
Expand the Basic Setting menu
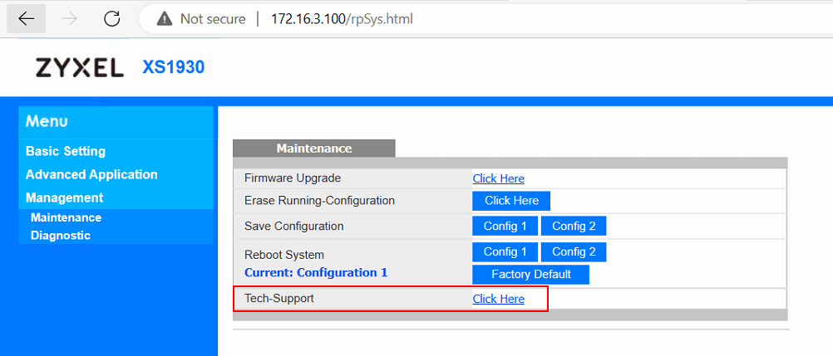pos(66,151)
